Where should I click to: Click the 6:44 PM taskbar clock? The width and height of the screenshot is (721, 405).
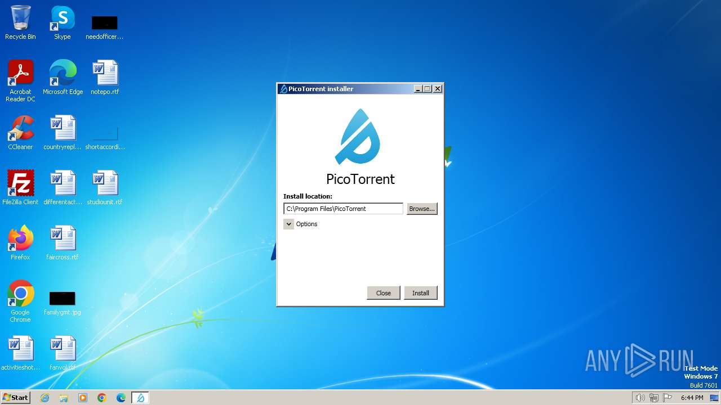coord(692,398)
